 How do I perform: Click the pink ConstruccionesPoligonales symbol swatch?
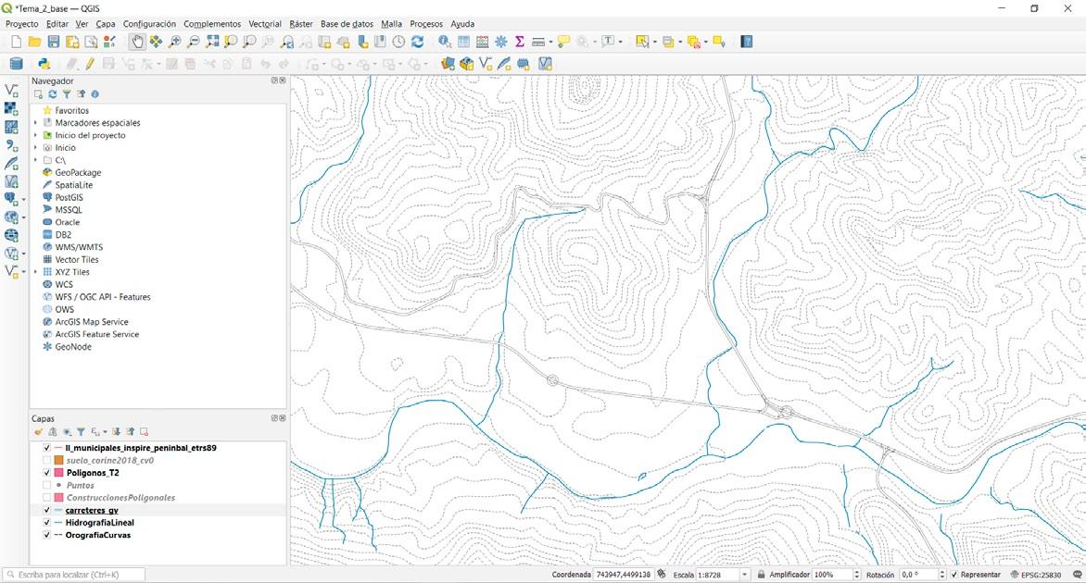(59, 498)
